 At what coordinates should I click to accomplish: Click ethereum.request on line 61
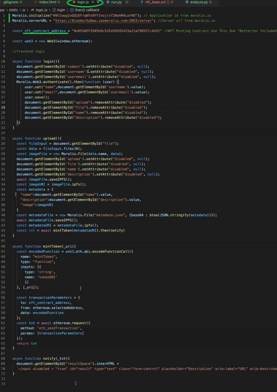[x=70, y=323]
